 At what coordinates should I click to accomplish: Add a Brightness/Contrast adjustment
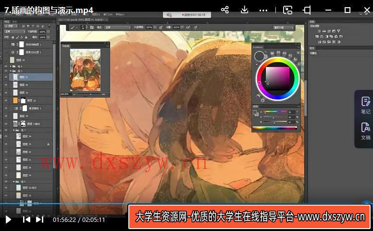click(319, 31)
